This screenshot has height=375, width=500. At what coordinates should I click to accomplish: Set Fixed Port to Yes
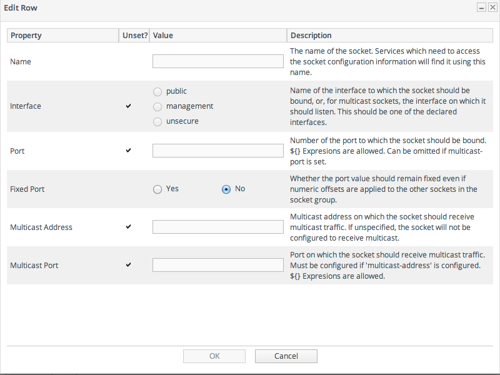(157, 189)
